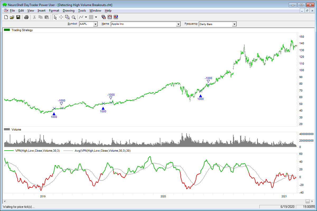
Task: Save the chart with floppy disk icon
Action: (x=18, y=17)
